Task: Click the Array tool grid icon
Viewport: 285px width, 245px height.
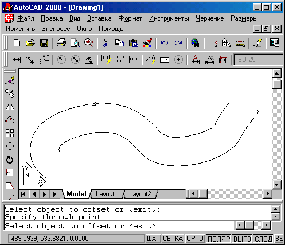Action: pos(10,133)
